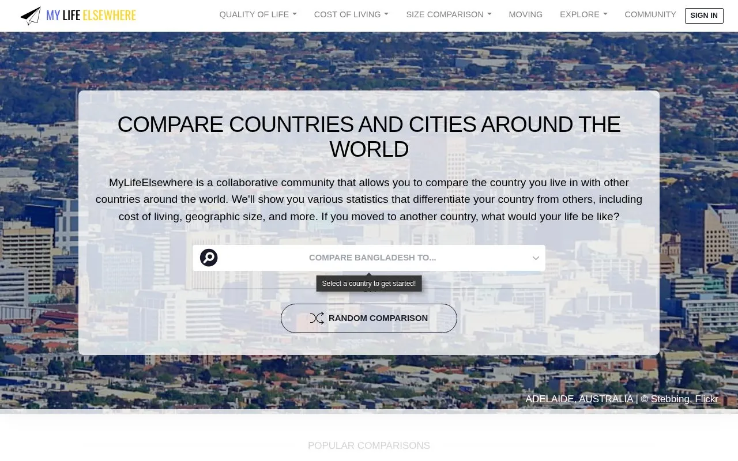Open the Size Comparison dropdown
The width and height of the screenshot is (738, 461).
pos(449,14)
